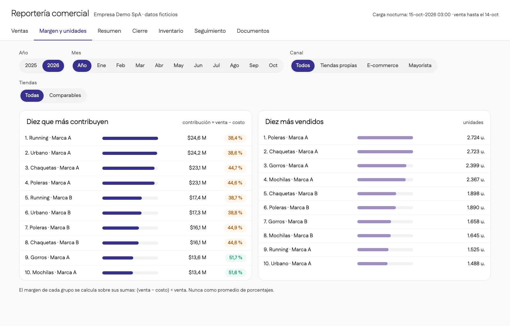Open the Documentos tab
510x326 pixels.
pos(253,31)
